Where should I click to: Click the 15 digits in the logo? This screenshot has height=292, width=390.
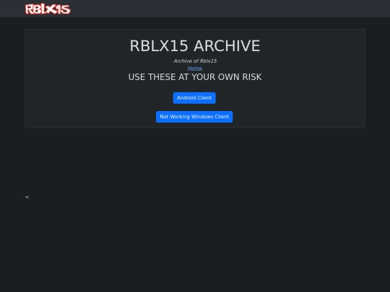point(64,9)
